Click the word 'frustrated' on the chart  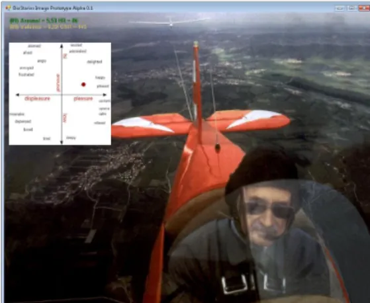click(26, 75)
